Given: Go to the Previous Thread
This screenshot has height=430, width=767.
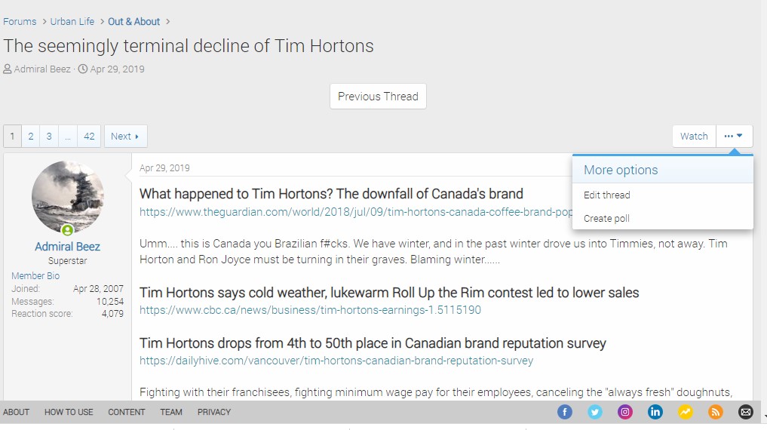Looking at the screenshot, I should (378, 97).
